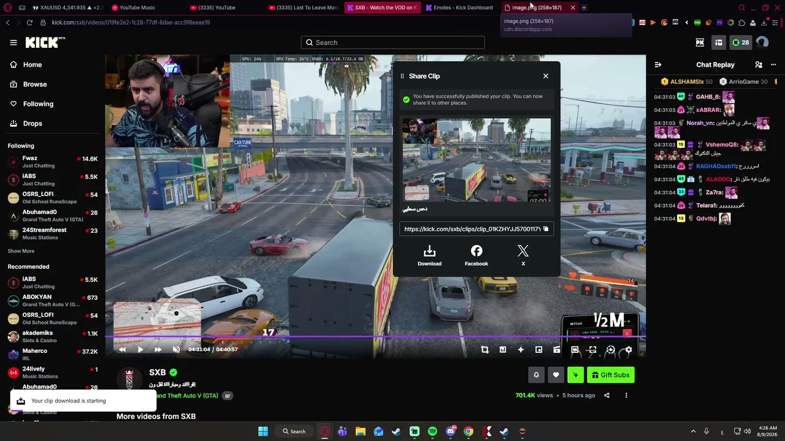The height and width of the screenshot is (441, 785).
Task: Collapse the Chat Replay panel
Action: click(x=658, y=64)
